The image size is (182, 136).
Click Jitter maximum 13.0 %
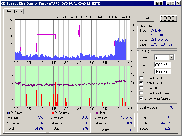point(127,123)
